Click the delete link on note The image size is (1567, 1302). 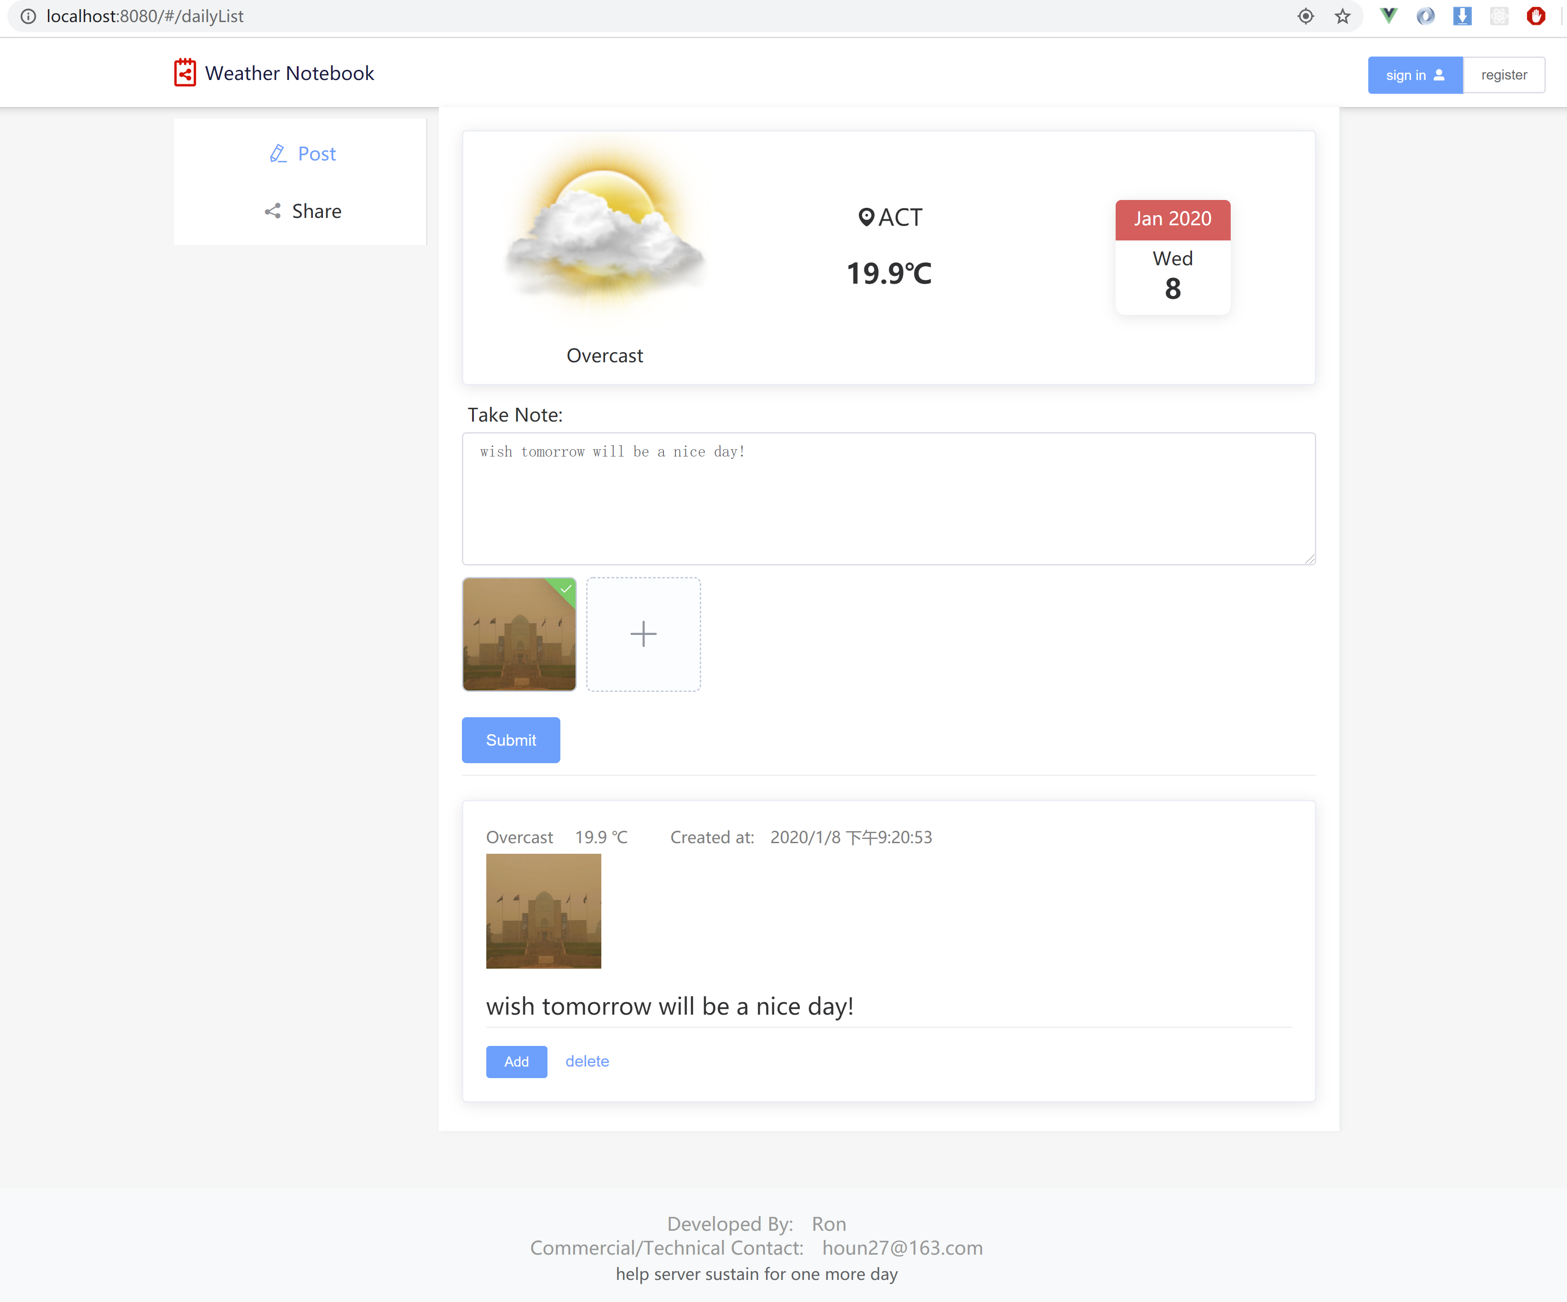587,1061
